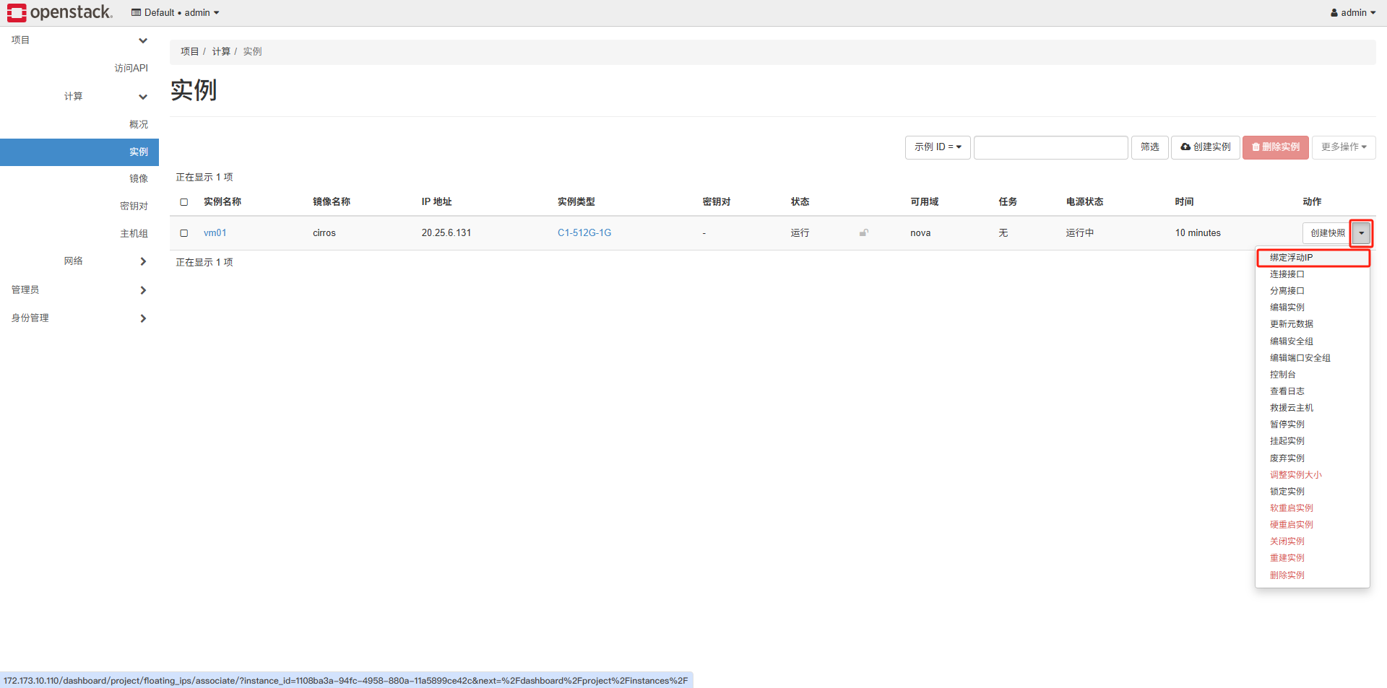1387x688 pixels.
Task: Open the C1-512G-1G flavor link
Action: coord(584,233)
